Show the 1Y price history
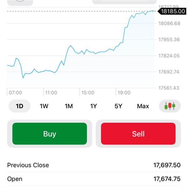Image resolution: width=188 pixels, height=188 pixels. (93, 106)
